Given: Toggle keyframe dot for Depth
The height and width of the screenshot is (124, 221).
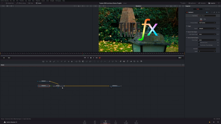Looking at the screenshot, I should pos(218,28).
